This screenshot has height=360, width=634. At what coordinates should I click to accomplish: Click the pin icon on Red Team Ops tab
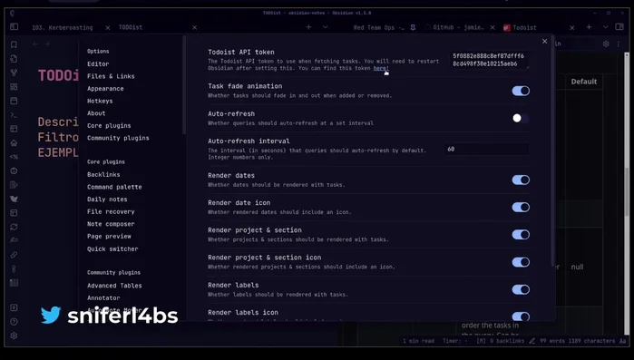click(413, 27)
